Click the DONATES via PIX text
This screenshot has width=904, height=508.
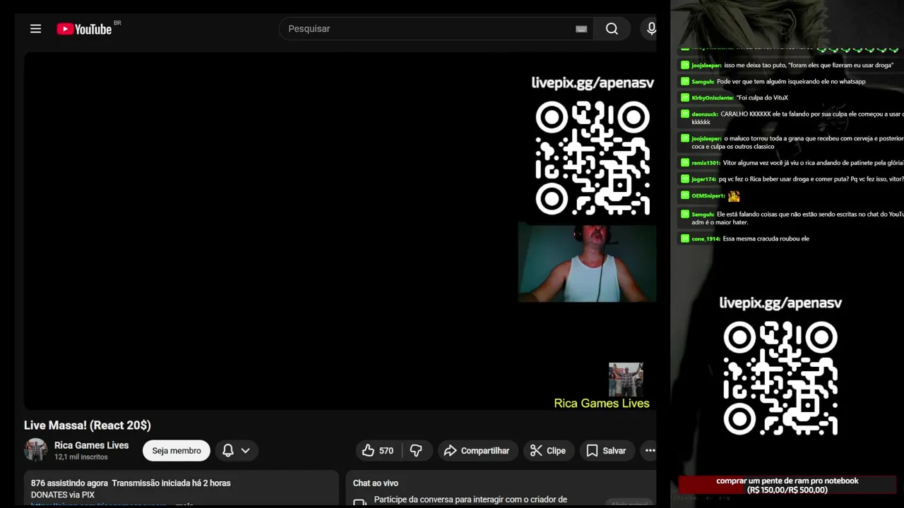tap(63, 495)
